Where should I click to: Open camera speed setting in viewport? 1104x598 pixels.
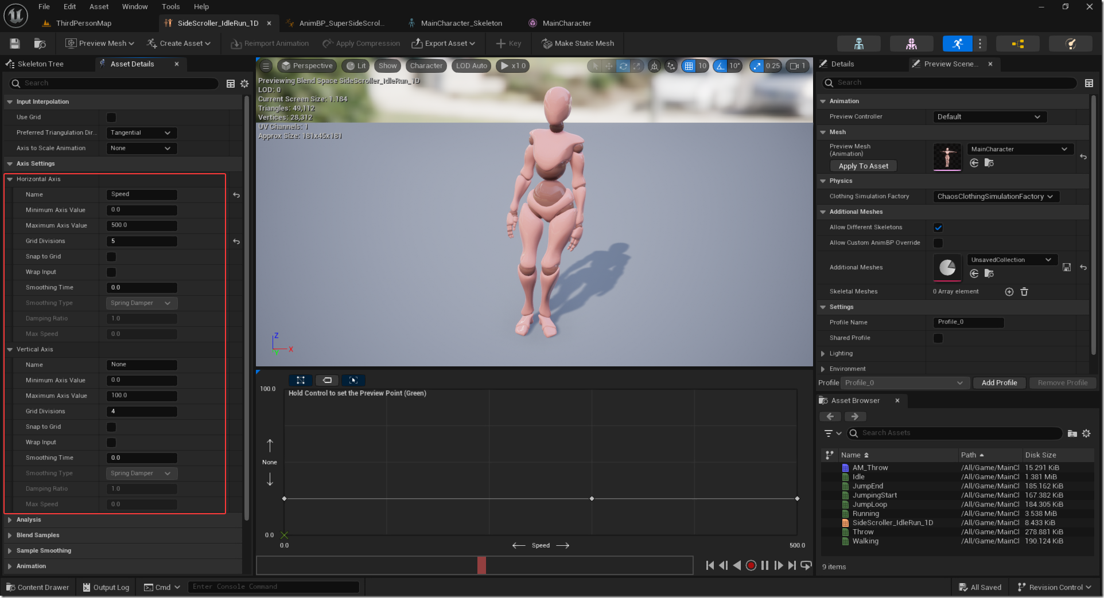798,66
